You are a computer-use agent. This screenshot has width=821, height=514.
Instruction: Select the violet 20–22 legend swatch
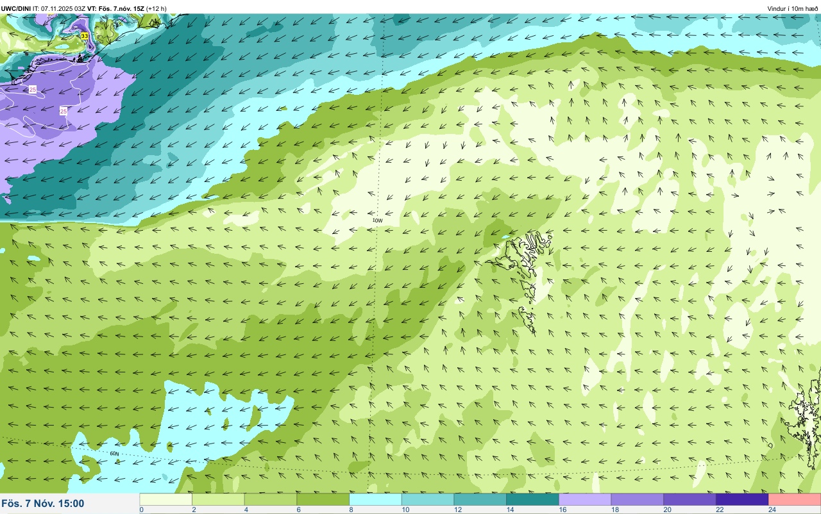[690, 499]
